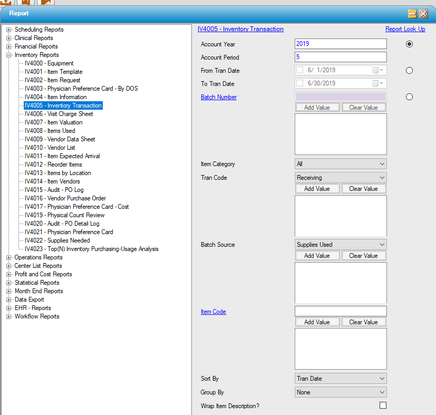Click the Report Look Up link

coord(405,30)
